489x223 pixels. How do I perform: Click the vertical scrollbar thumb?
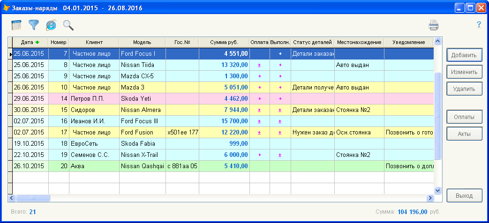[x=437, y=116]
